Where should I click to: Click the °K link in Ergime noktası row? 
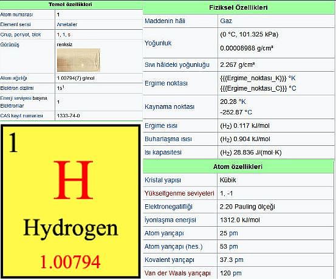(292, 78)
